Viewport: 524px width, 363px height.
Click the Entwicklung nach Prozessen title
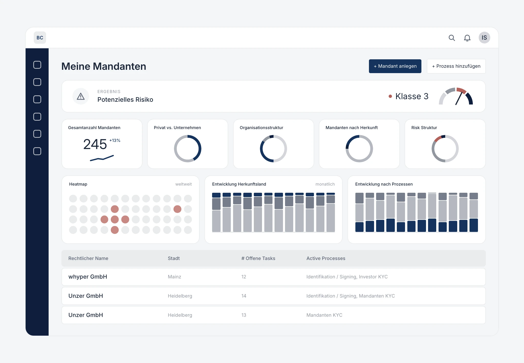click(384, 184)
